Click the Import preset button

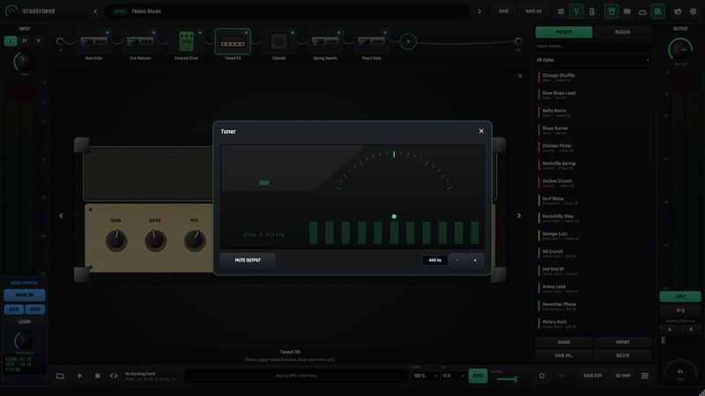[622, 342]
